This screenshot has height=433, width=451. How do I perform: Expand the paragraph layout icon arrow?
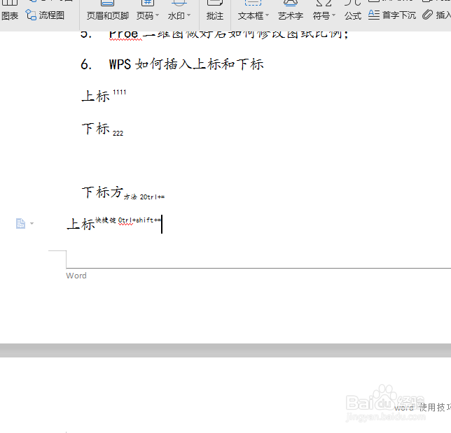[32, 223]
